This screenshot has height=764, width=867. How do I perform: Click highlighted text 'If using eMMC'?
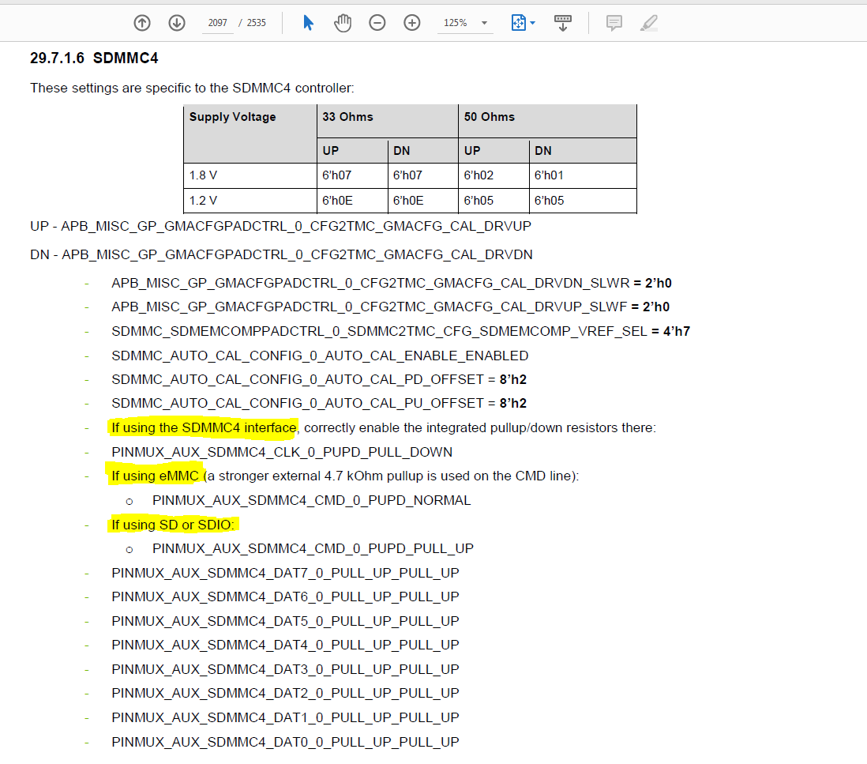(x=155, y=476)
